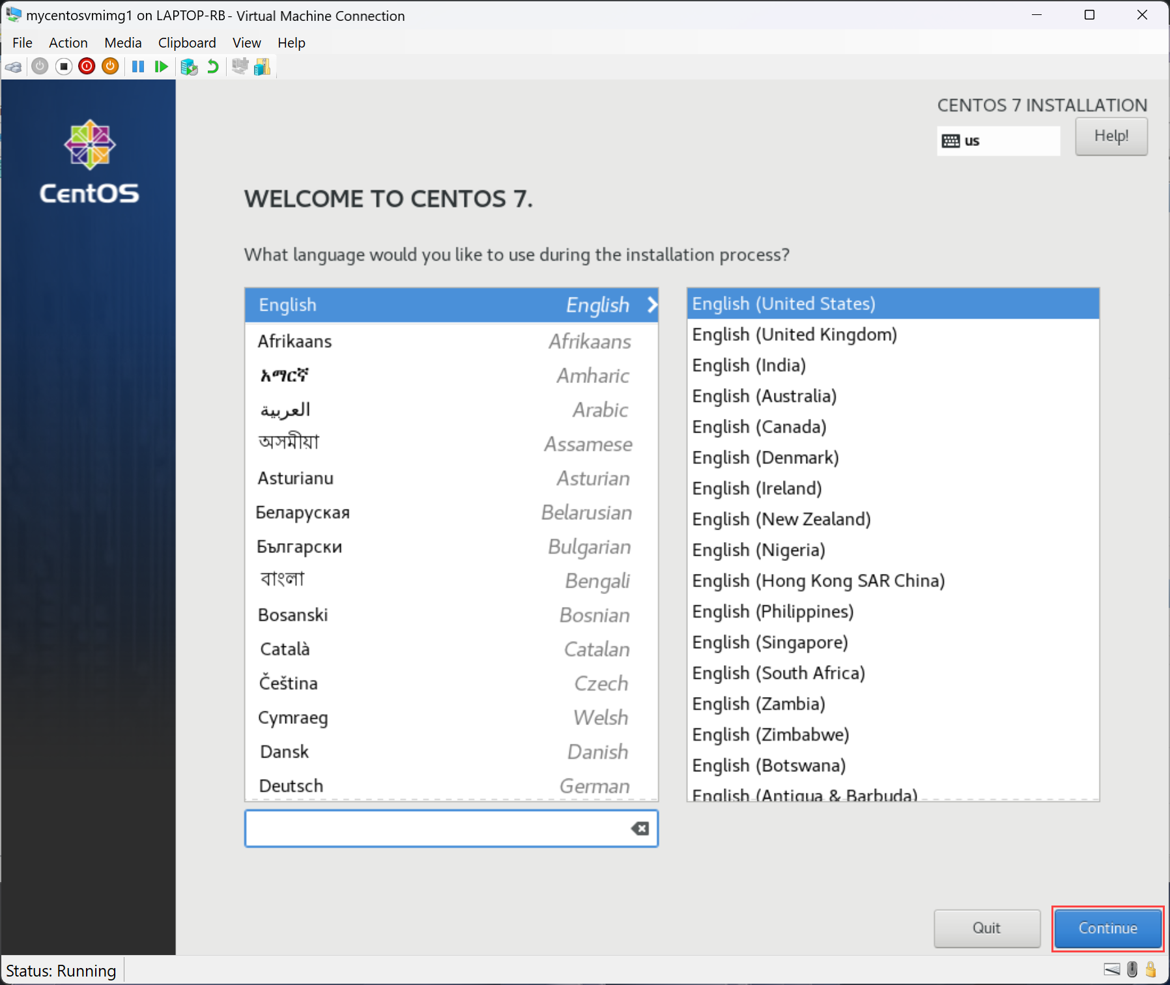Click the mouse capture status icon
The image size is (1170, 985).
pos(1132,969)
